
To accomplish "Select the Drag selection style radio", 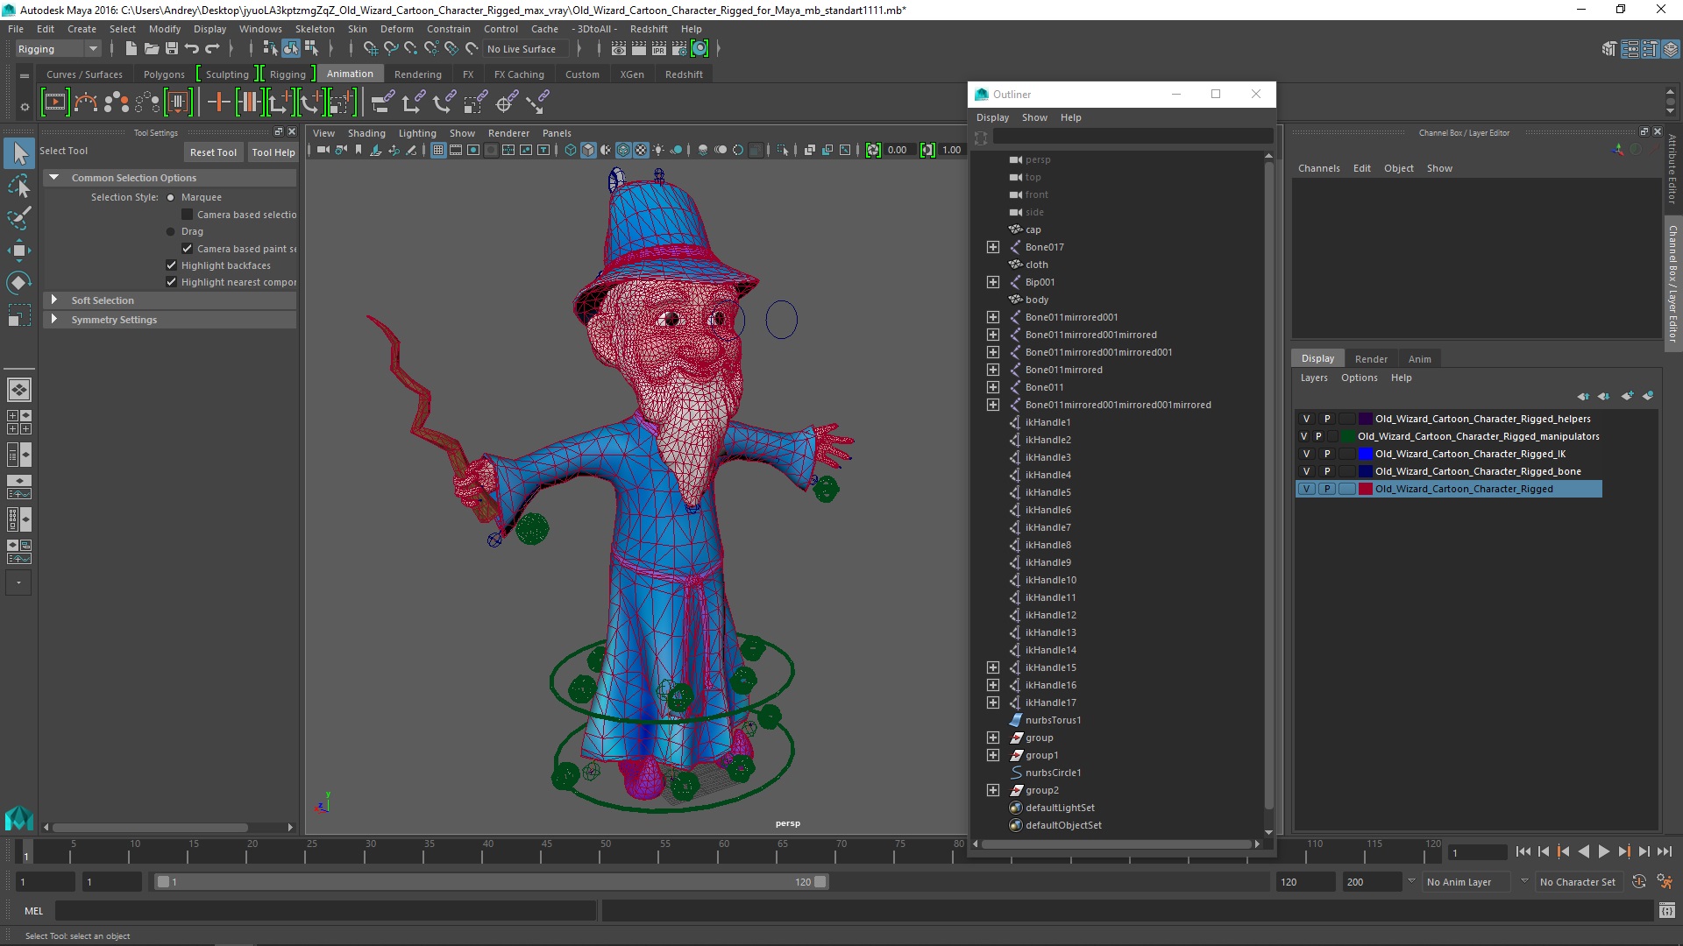I will pyautogui.click(x=171, y=232).
